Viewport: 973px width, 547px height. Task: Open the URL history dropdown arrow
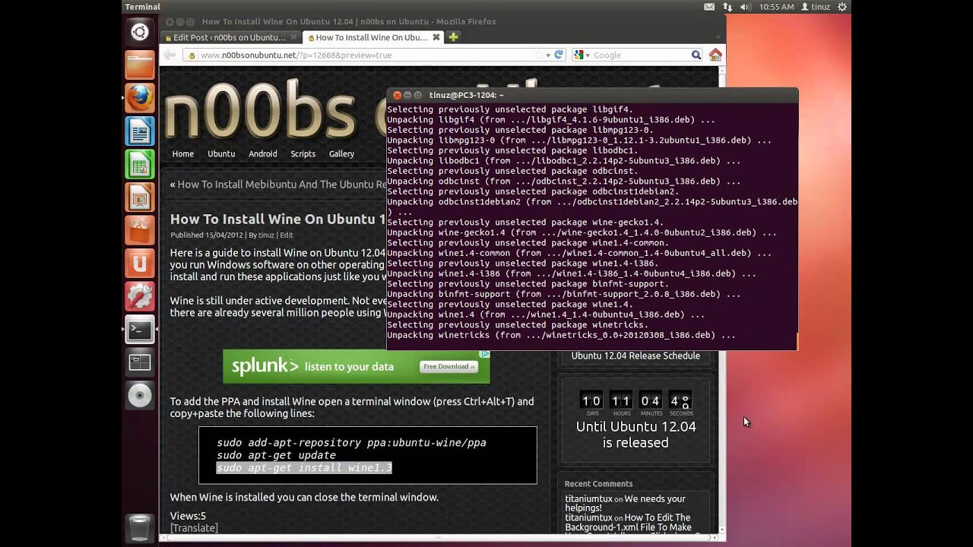(548, 55)
